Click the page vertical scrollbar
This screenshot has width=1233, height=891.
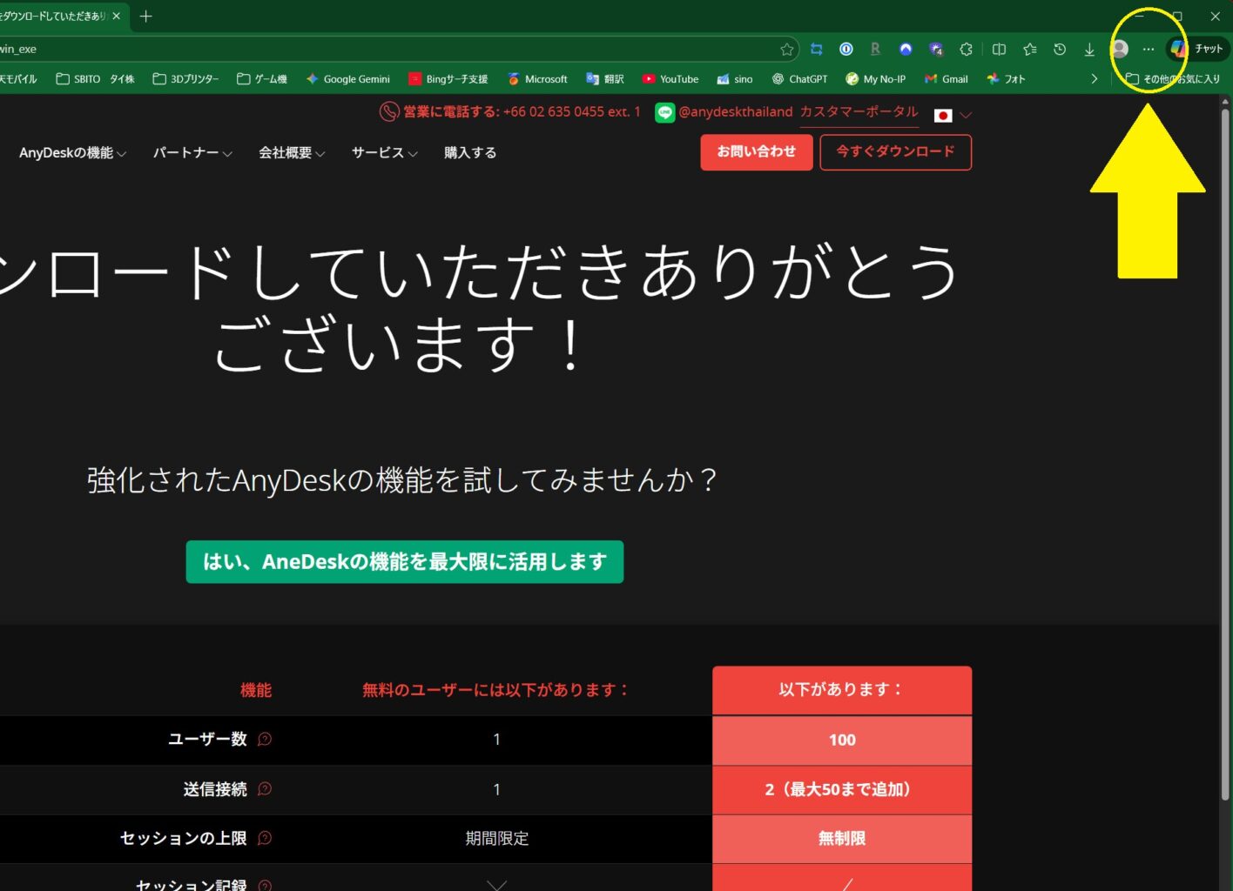click(1225, 435)
